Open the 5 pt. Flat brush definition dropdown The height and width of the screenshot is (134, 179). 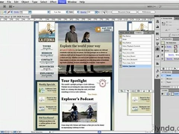tap(67, 12)
